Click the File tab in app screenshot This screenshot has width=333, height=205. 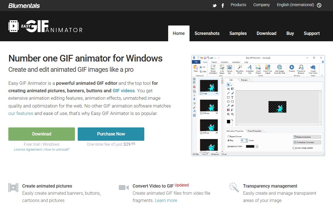tap(196, 62)
